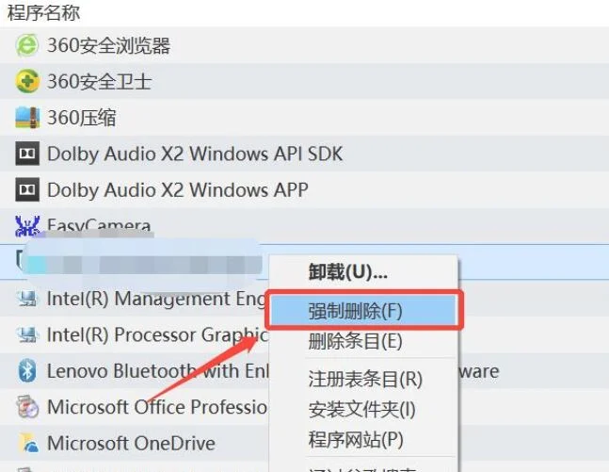
Task: Click the Lenovo Bluetooth icon
Action: coord(28,370)
